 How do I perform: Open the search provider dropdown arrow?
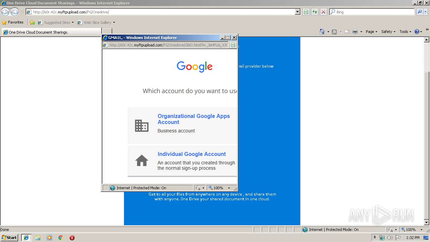[x=426, y=12]
